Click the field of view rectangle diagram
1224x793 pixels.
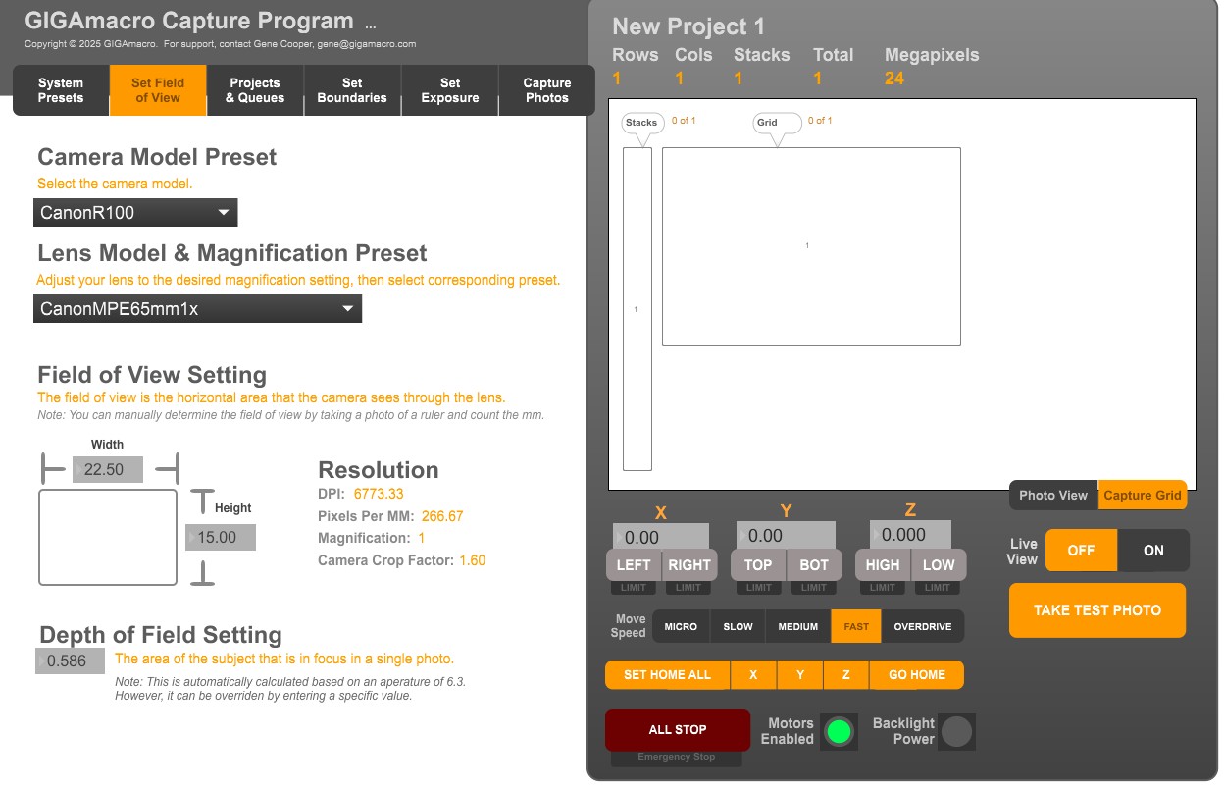click(x=108, y=537)
